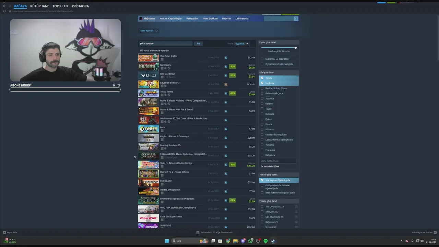
Task: Click the price range slider handle
Action: tap(296, 48)
